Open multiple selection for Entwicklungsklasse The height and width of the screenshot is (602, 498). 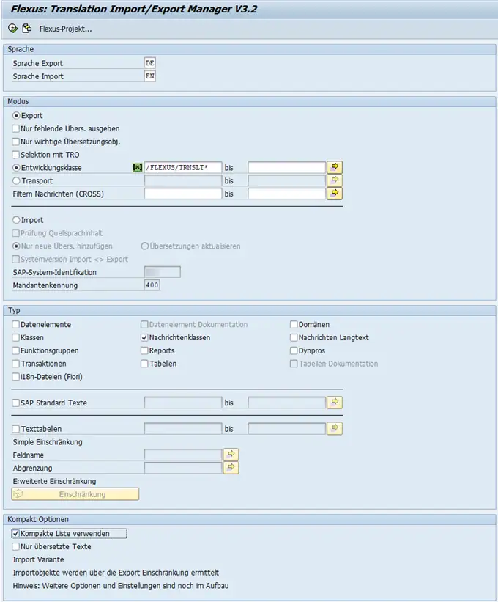point(335,167)
